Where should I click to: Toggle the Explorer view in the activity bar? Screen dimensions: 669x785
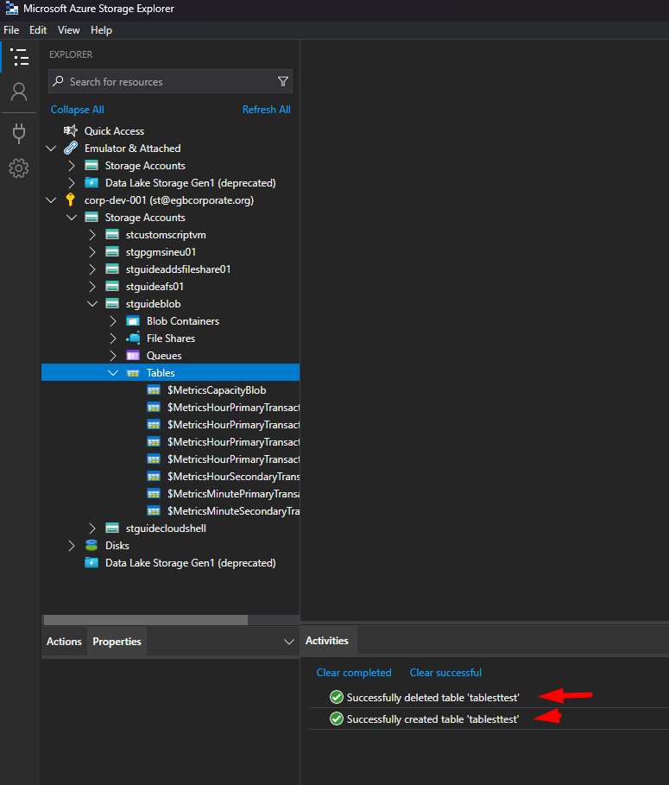[19, 57]
